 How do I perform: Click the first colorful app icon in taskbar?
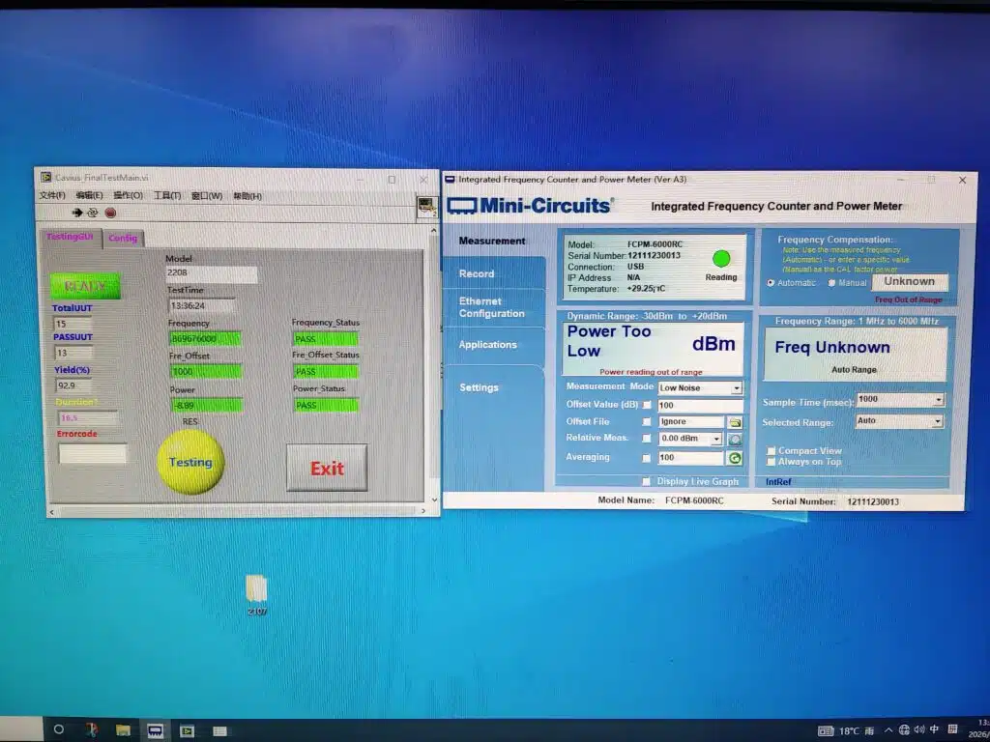92,730
